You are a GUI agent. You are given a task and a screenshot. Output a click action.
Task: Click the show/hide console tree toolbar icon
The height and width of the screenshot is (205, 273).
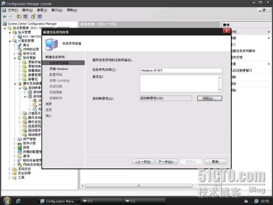[25, 16]
